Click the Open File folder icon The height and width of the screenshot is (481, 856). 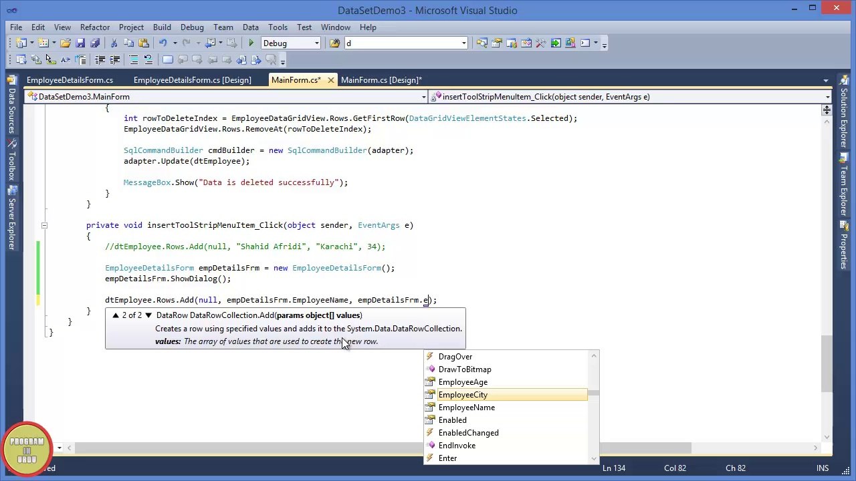click(x=66, y=43)
